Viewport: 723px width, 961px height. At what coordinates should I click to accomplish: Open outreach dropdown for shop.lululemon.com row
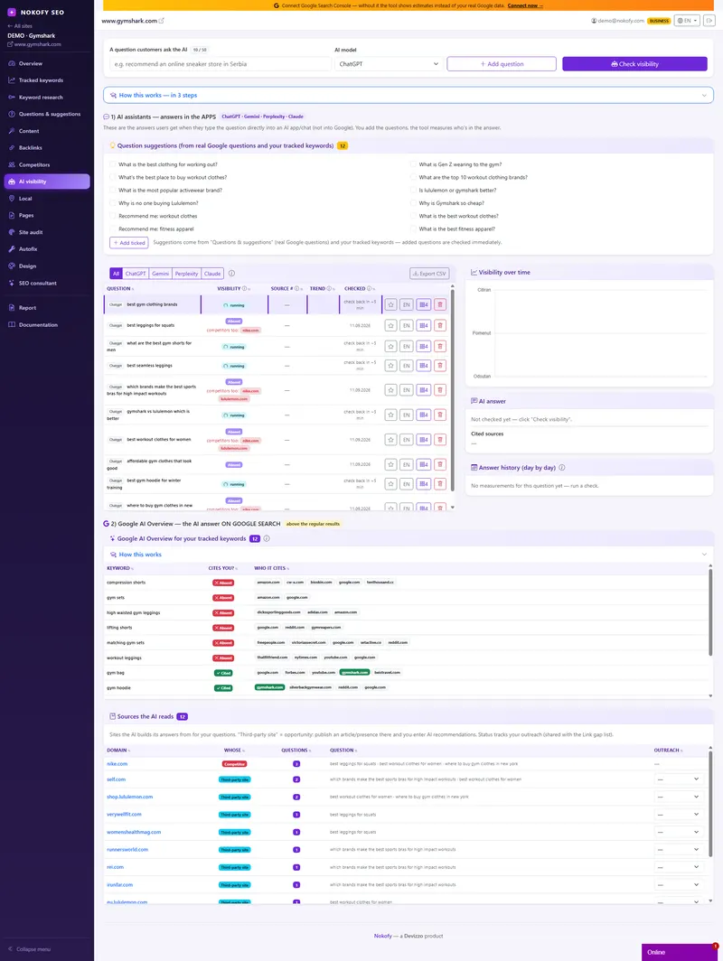click(678, 797)
